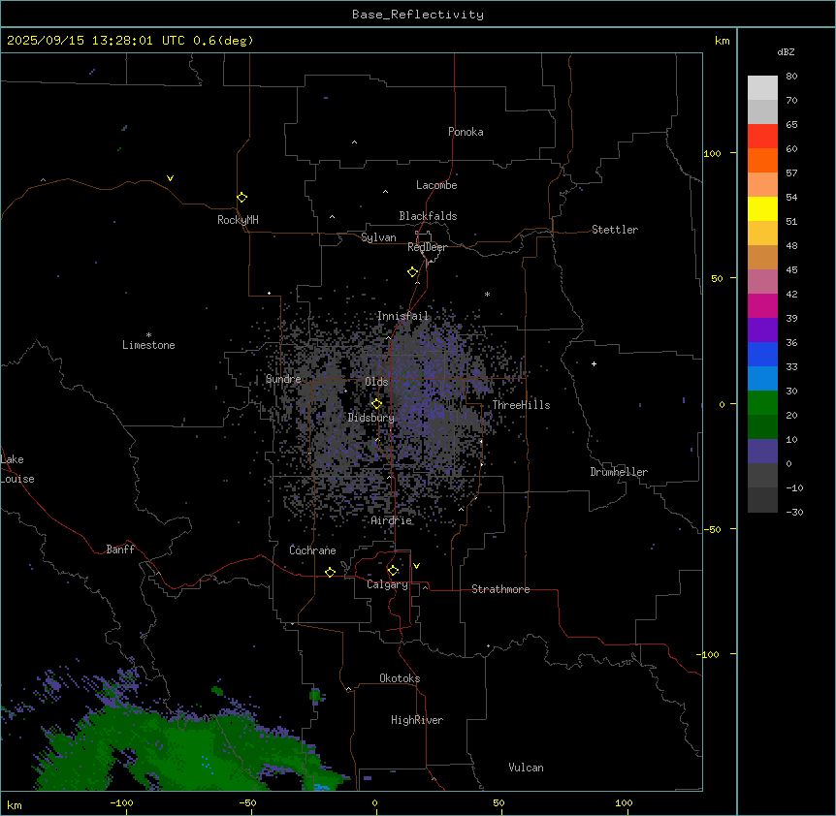Click the Blackfalds map label

428,216
